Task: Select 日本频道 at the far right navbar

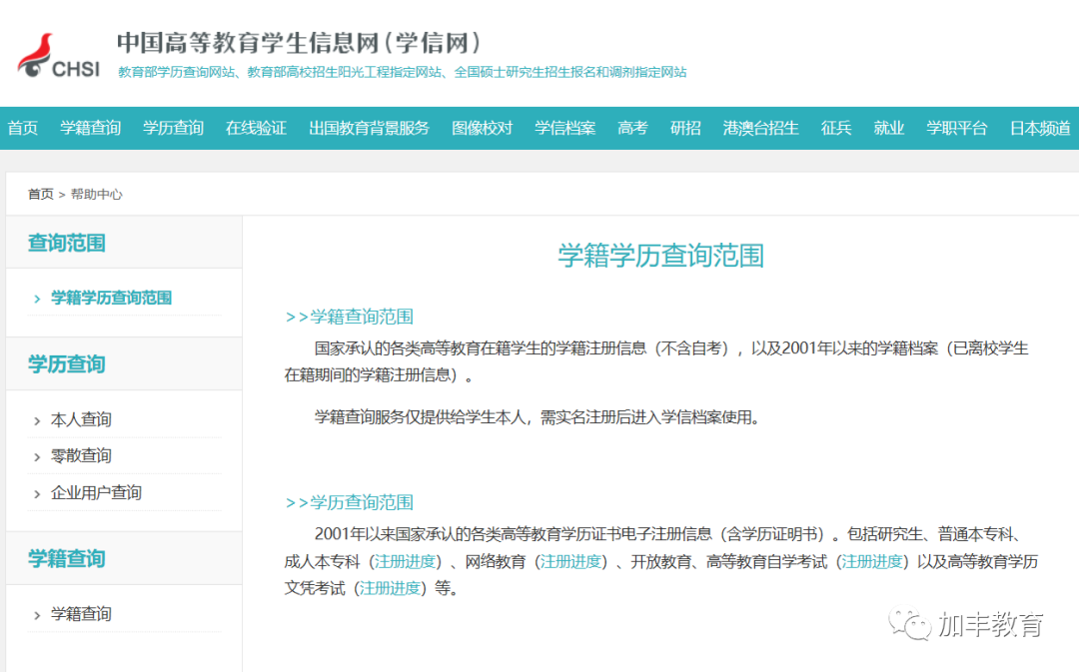Action: (x=1039, y=128)
